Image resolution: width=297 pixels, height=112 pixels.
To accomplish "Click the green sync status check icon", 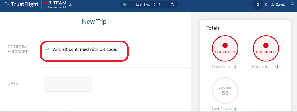I will [125, 4].
